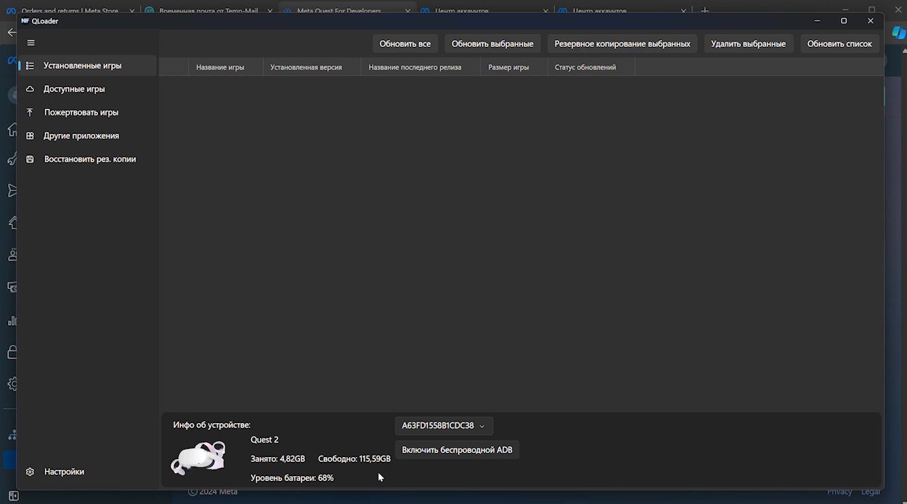Click the save icon for restoring backups
This screenshot has height=504, width=907.
(30, 159)
